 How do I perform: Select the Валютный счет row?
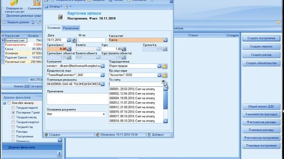click(22, 40)
